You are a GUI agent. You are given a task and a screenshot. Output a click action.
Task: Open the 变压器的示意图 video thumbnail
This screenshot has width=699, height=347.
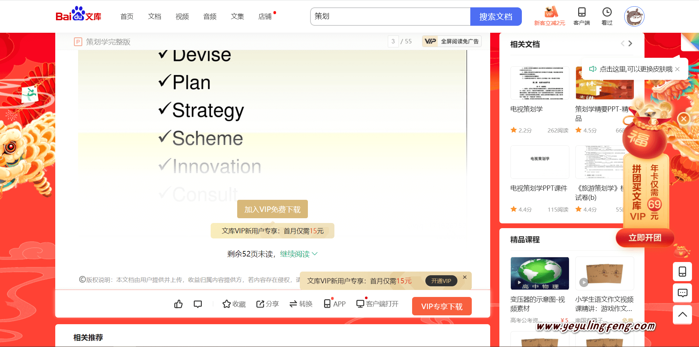point(540,273)
